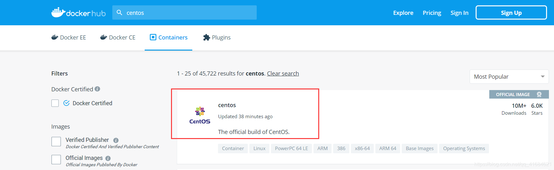Viewport: 554px width, 170px height.
Task: Switch to the Docker CE tab
Action: tap(118, 38)
